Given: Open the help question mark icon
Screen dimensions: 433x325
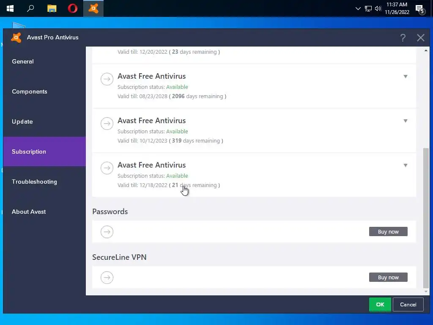Looking at the screenshot, I should point(403,38).
